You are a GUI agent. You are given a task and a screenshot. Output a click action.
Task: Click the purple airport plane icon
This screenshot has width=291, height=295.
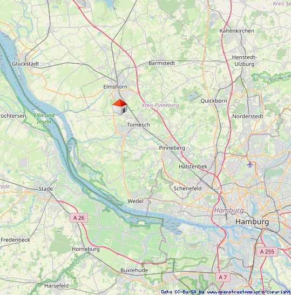coord(250,164)
